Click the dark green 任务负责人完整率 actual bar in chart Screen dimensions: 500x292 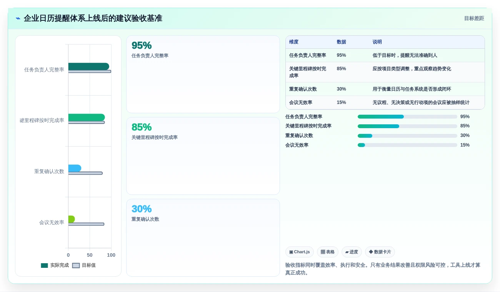pos(88,66)
